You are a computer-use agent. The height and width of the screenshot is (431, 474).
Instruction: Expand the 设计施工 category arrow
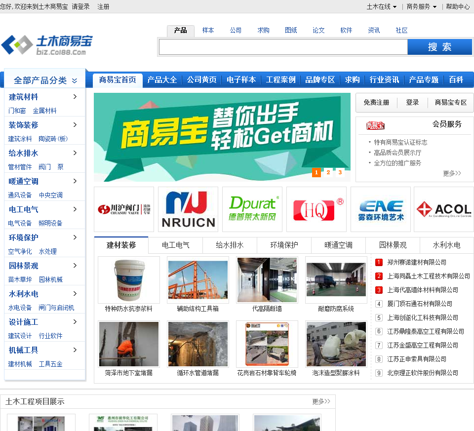click(75, 321)
